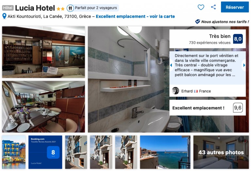
Task: Open 'Excellent emplacement - voir la carte' link
Action: 135,16
